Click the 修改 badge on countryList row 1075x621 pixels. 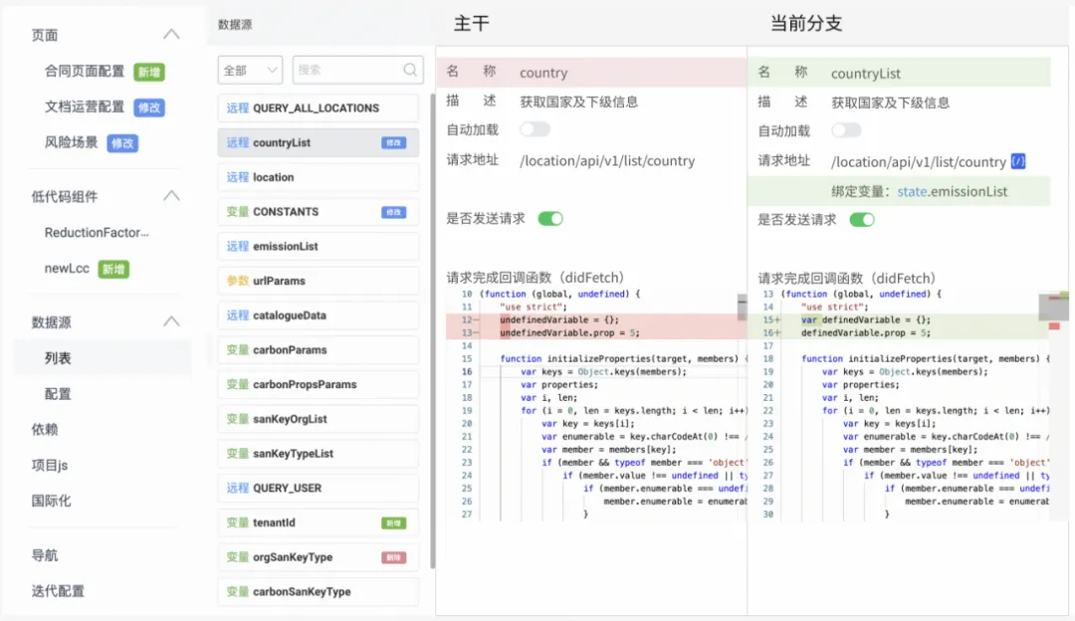[x=394, y=143]
